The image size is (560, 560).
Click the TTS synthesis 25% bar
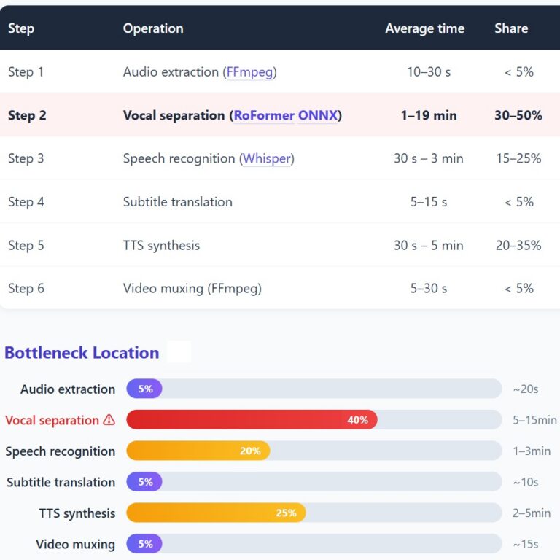(x=216, y=513)
